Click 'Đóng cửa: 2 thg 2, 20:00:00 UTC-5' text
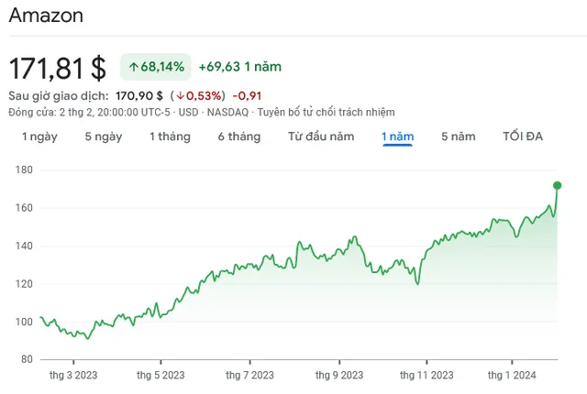Screen dimensions: 587x394 (89, 112)
